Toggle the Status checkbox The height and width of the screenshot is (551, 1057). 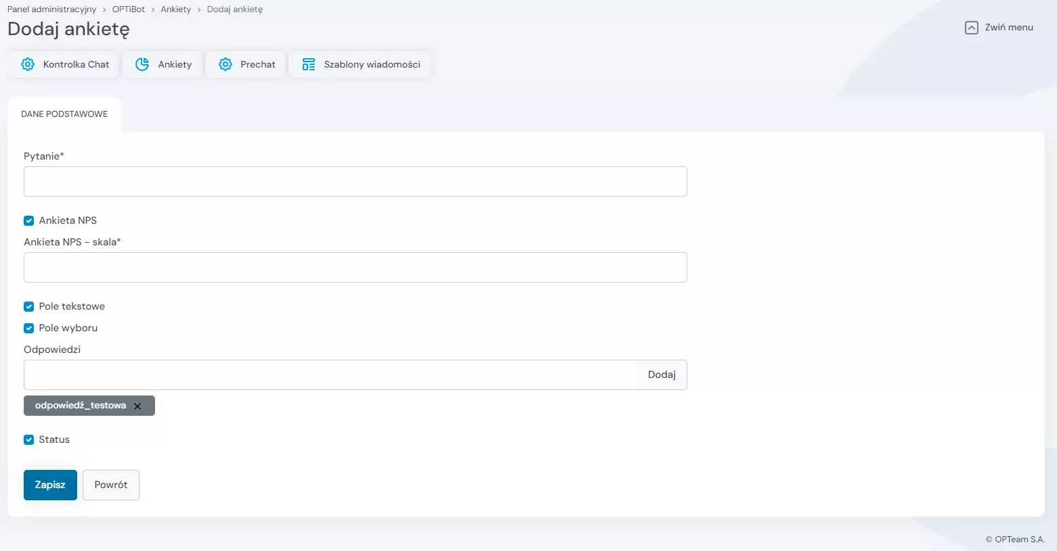pos(28,439)
